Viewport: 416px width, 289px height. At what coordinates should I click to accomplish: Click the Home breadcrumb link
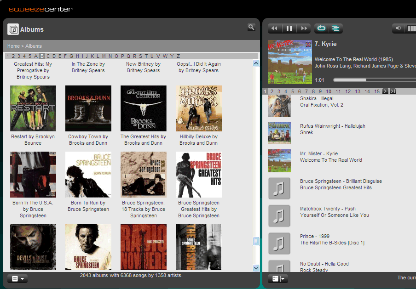pyautogui.click(x=13, y=46)
